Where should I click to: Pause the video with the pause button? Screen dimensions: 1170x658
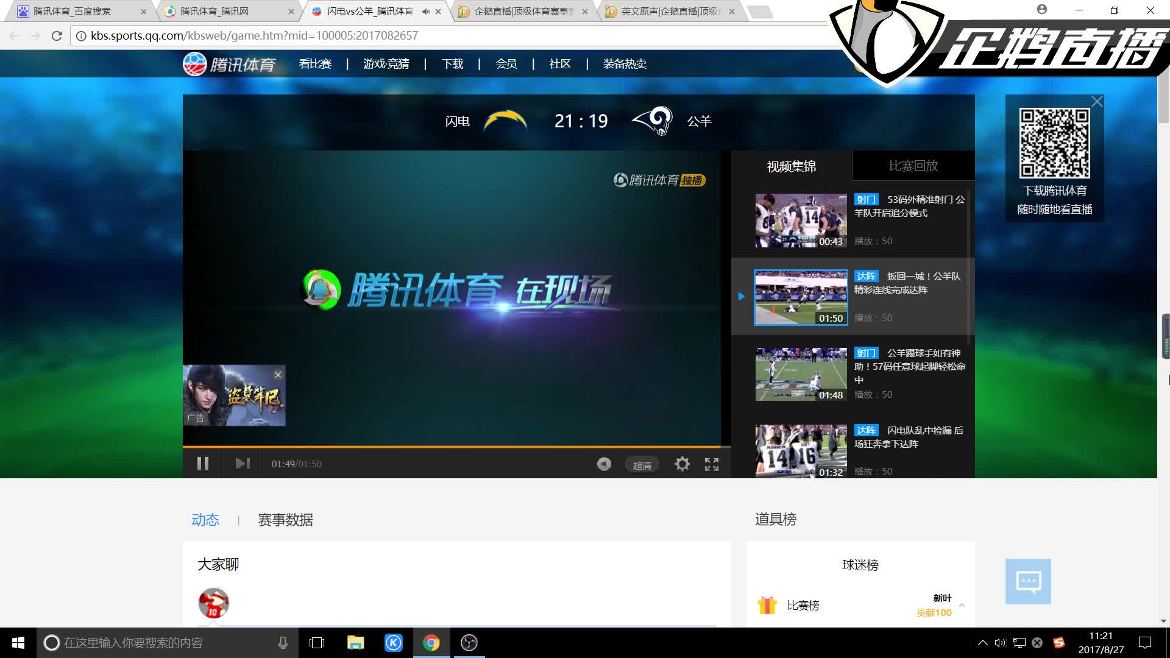point(203,464)
